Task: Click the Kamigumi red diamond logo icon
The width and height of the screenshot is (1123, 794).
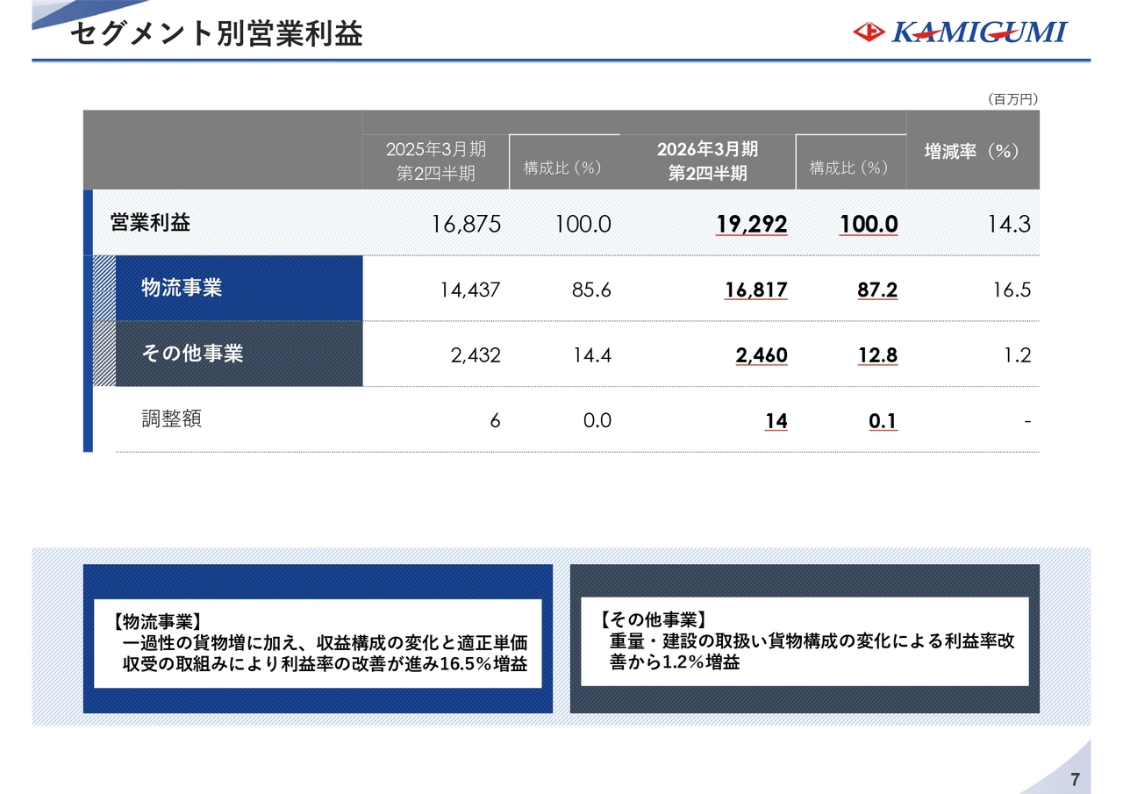Action: click(x=869, y=32)
